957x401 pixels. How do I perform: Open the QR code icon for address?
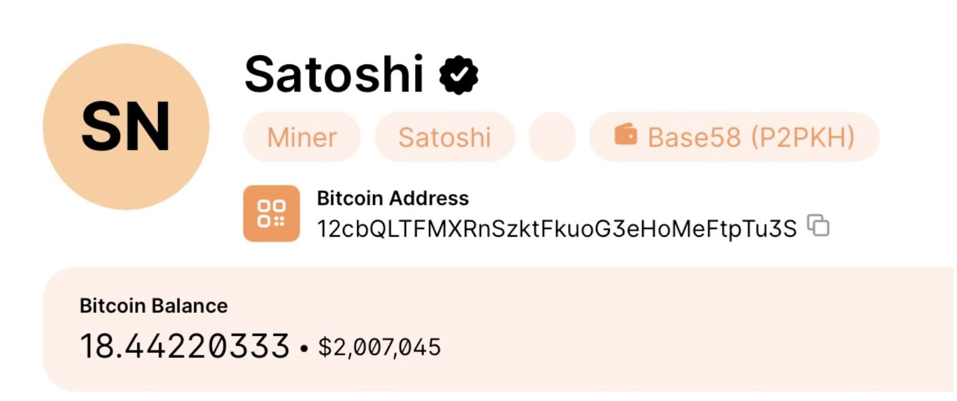tap(271, 213)
